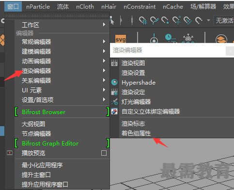This screenshot has height=190, width=234.
Task: Click the playblast film icon
Action: click(10, 153)
